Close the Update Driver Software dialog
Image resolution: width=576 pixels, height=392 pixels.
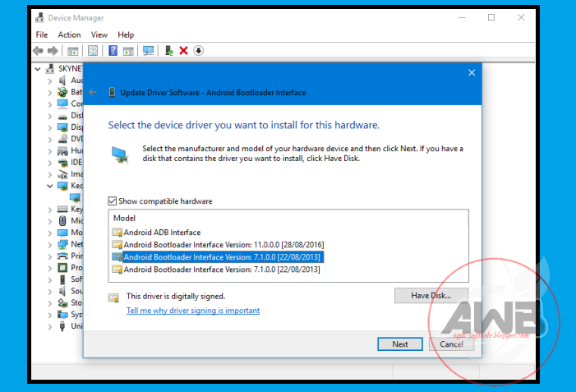pyautogui.click(x=472, y=73)
